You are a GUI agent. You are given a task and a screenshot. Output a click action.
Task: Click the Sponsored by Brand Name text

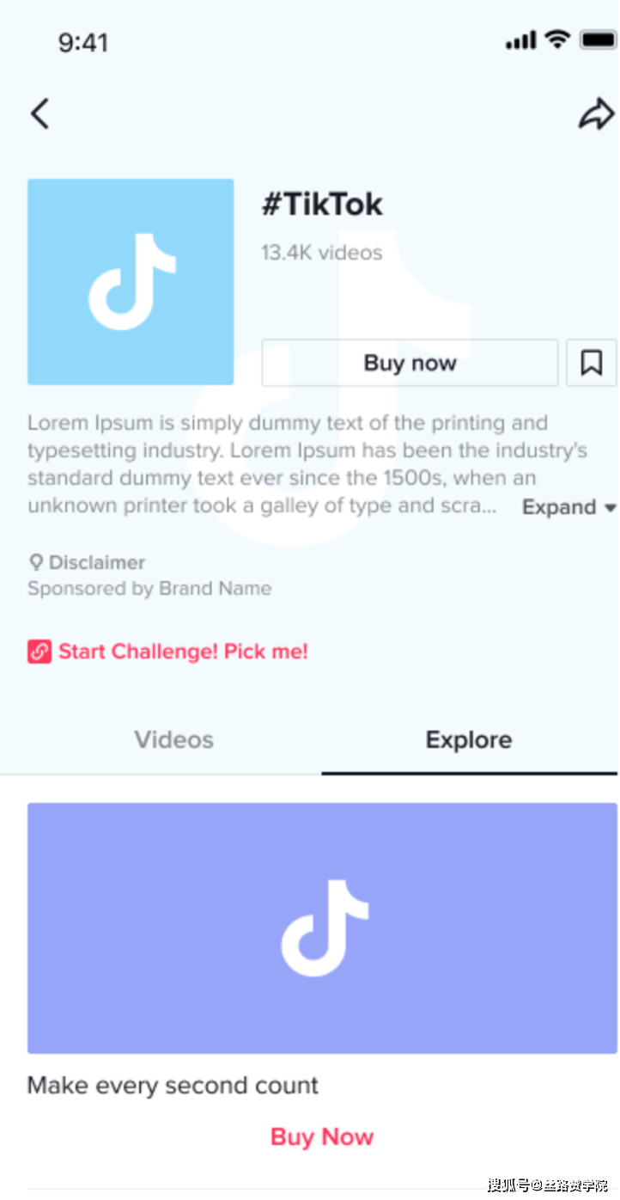pos(149,589)
